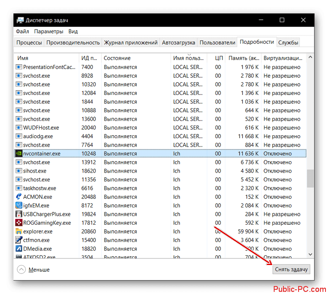
Task: Open the Параметры menu
Action: (x=49, y=31)
